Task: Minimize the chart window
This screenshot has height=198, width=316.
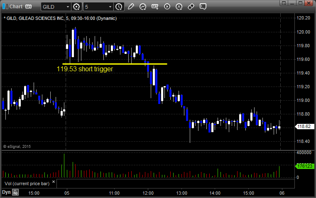Action: pyautogui.click(x=292, y=3)
